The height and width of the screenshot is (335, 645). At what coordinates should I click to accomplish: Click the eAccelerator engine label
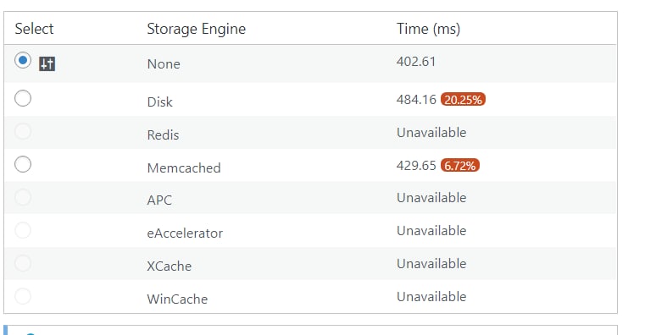185,233
